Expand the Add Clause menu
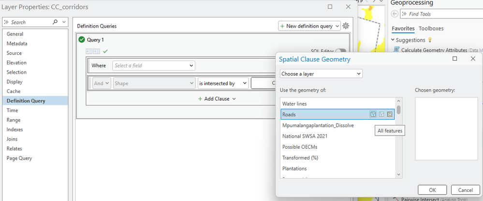The height and width of the screenshot is (201, 483). [217, 99]
